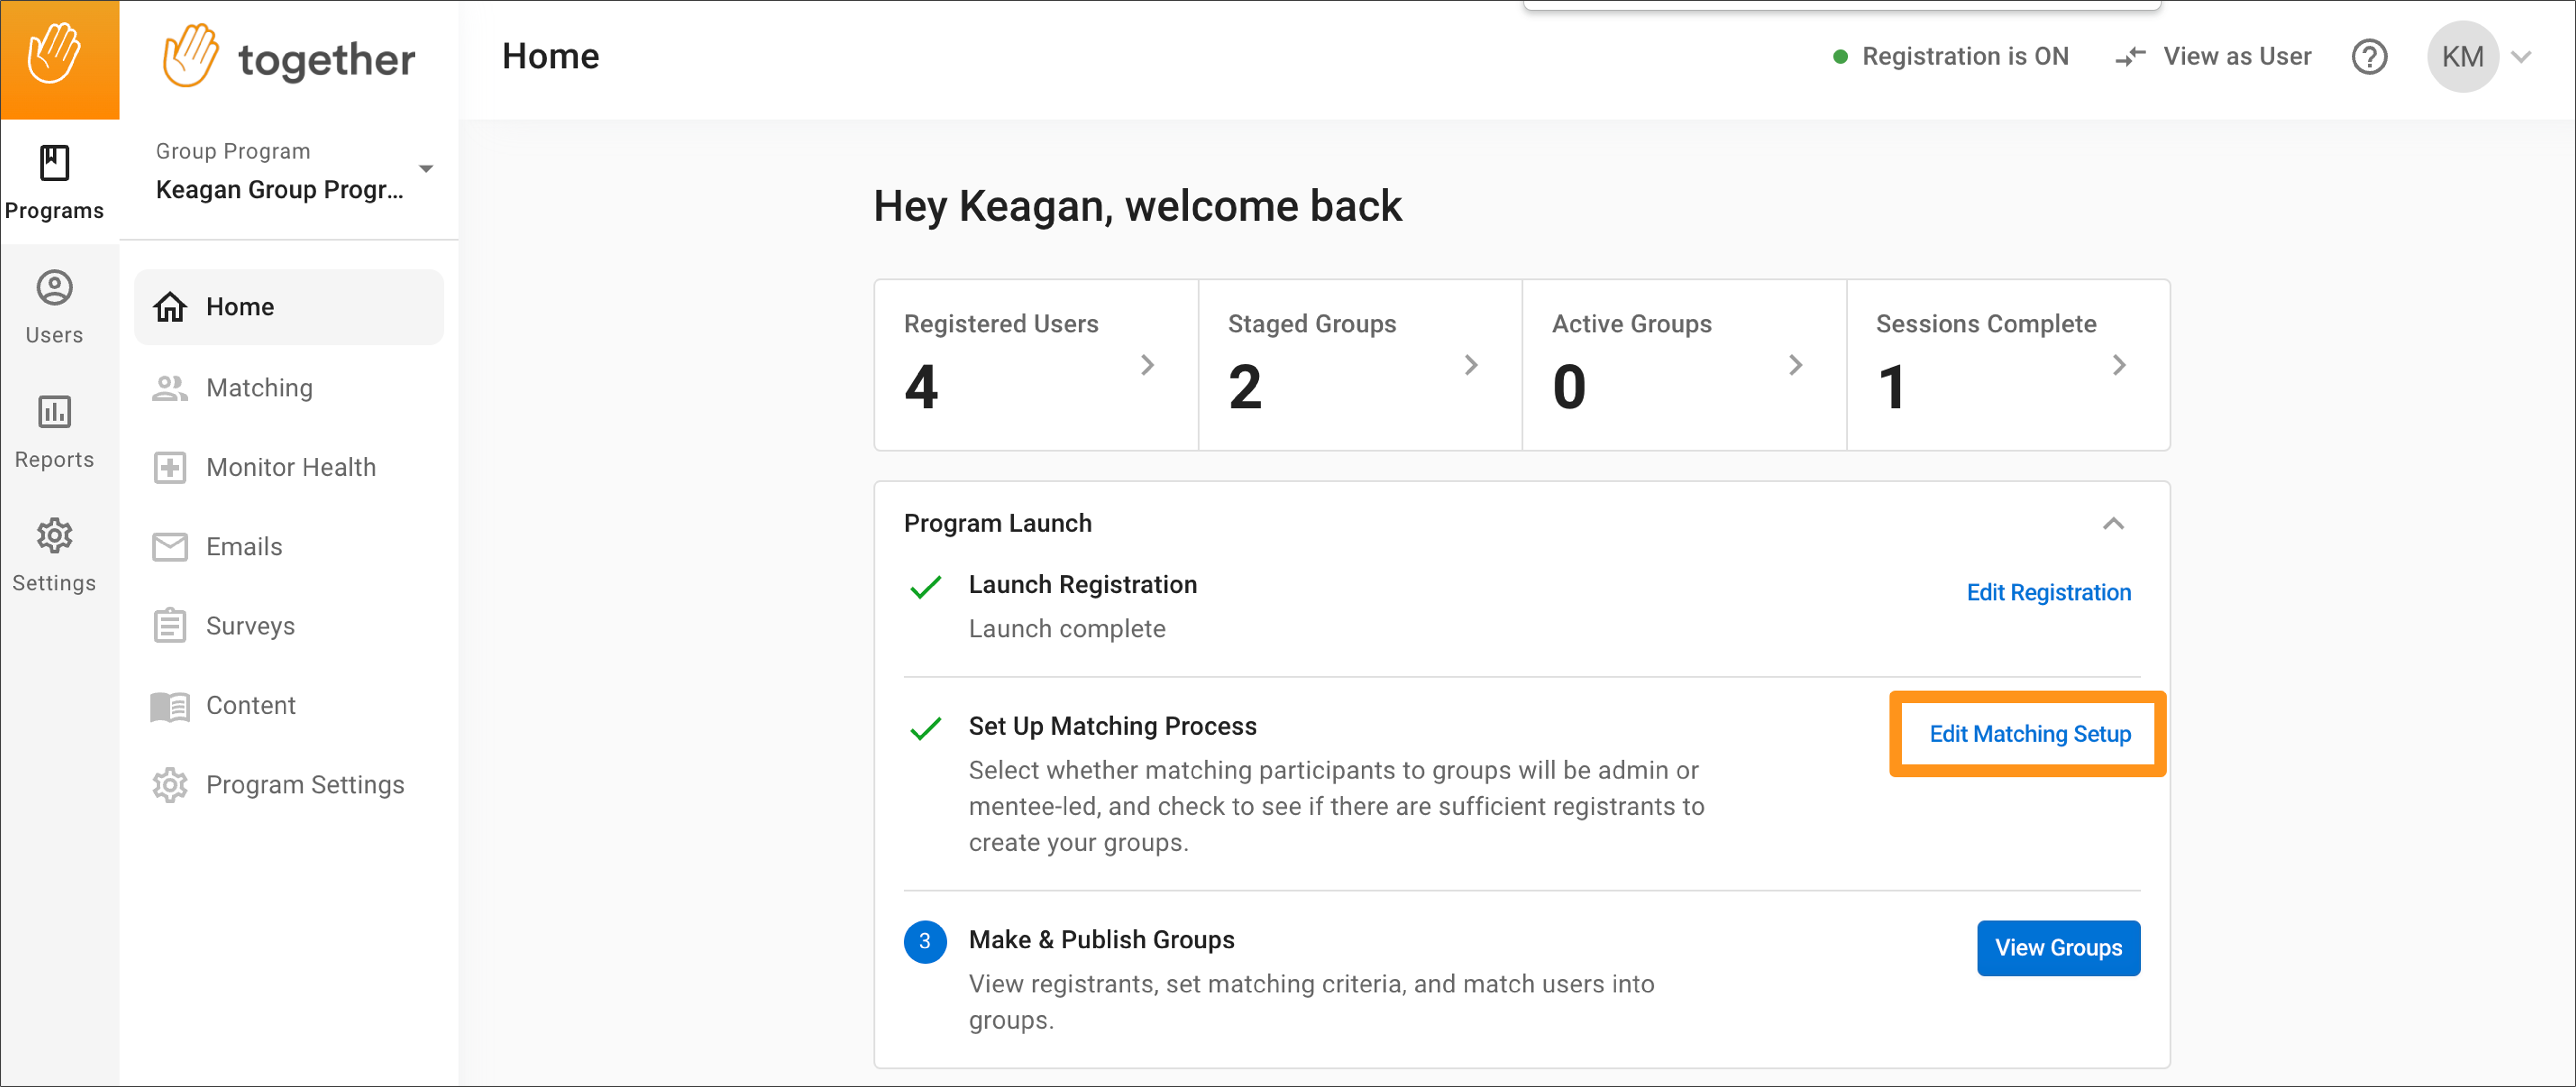Click the Edit Matching Setup link
Viewport: 2576px width, 1087px height.
pyautogui.click(x=2030, y=734)
